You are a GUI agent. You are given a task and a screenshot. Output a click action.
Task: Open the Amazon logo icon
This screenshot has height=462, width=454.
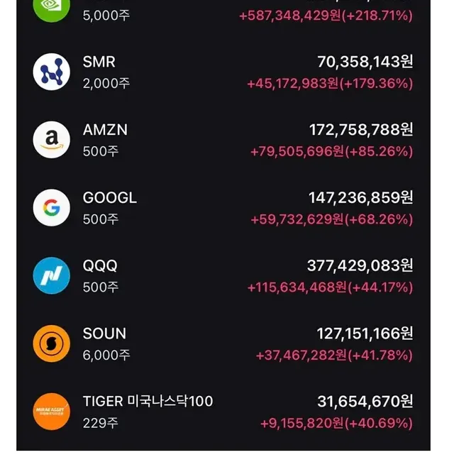click(x=52, y=140)
